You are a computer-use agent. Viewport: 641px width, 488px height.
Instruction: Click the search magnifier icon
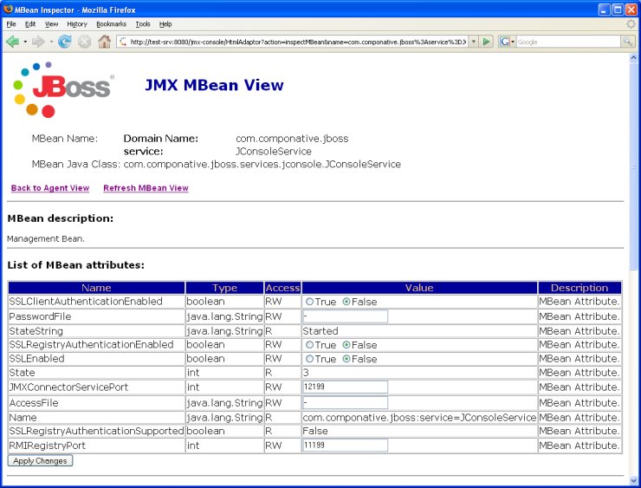[x=627, y=42]
